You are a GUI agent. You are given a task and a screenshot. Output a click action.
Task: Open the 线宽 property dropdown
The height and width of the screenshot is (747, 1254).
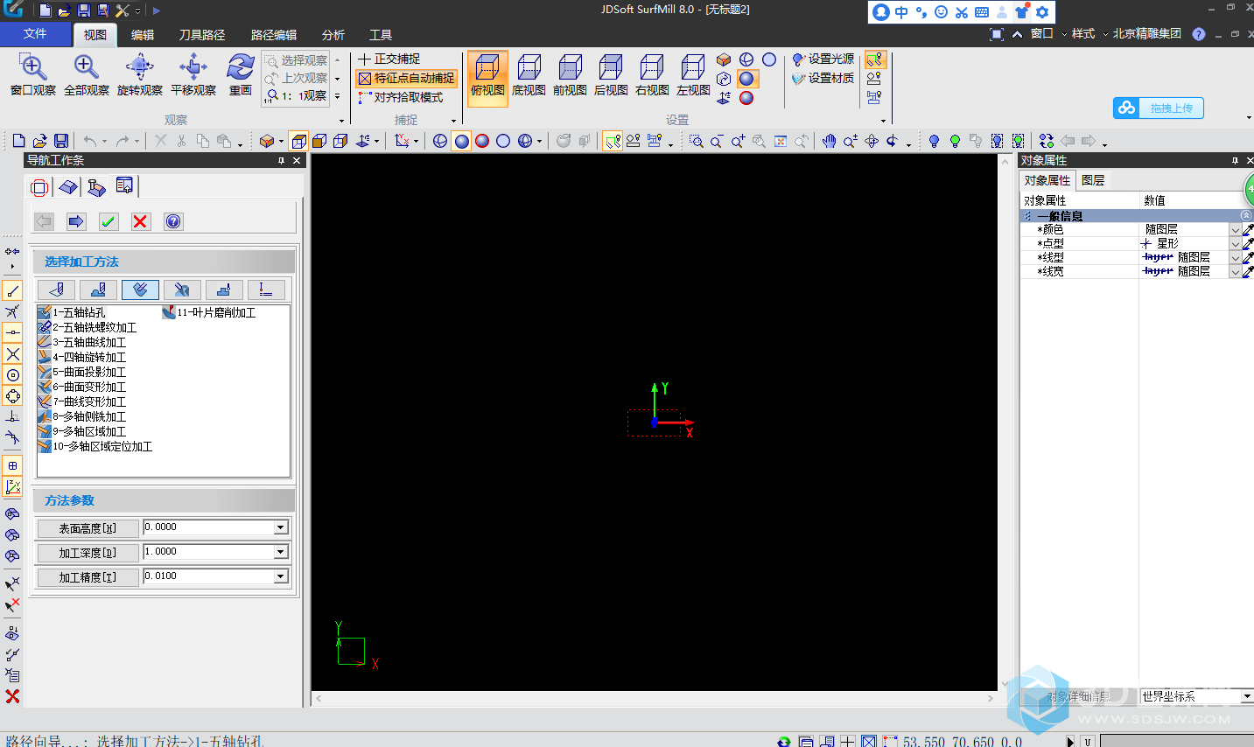click(x=1235, y=271)
